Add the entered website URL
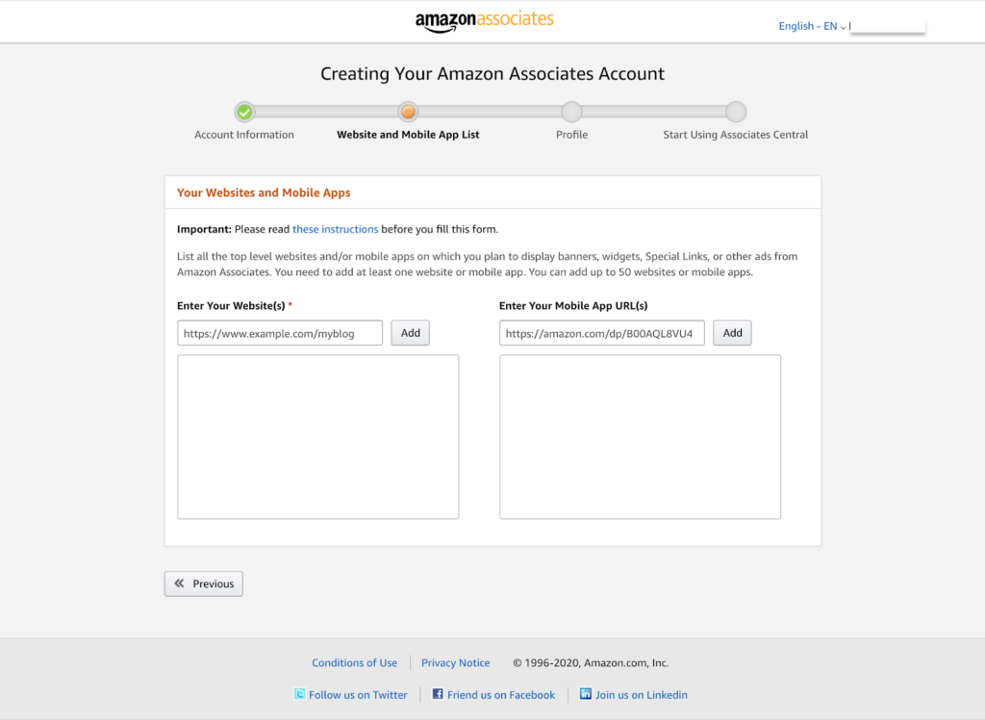 click(x=410, y=332)
